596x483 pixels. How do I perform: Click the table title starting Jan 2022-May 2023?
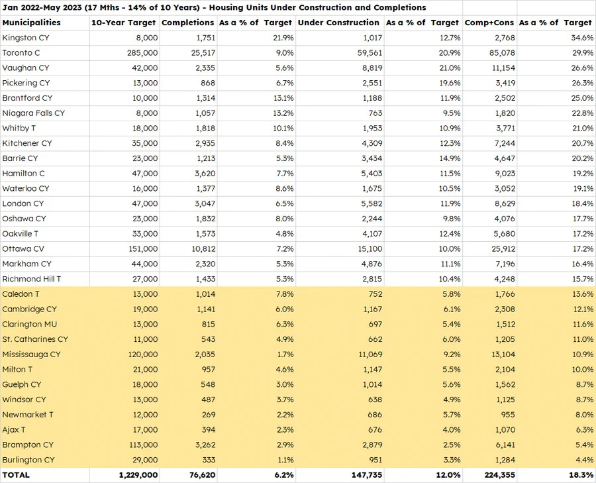click(215, 7)
